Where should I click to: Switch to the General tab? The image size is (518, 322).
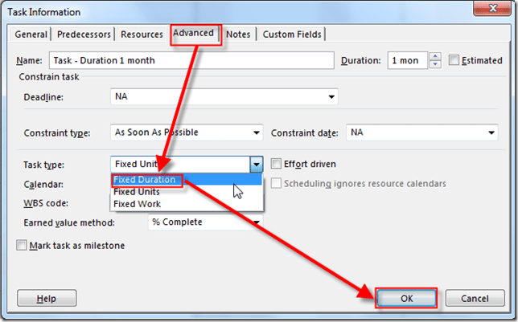click(31, 35)
